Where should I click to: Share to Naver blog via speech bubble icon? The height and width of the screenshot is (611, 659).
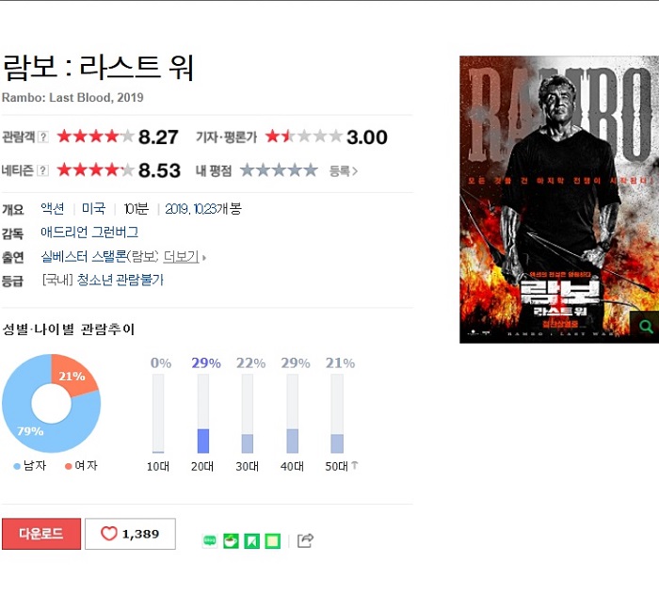pyautogui.click(x=210, y=540)
